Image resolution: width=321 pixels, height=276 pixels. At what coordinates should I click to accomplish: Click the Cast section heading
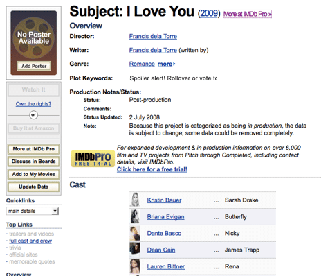coord(77,184)
